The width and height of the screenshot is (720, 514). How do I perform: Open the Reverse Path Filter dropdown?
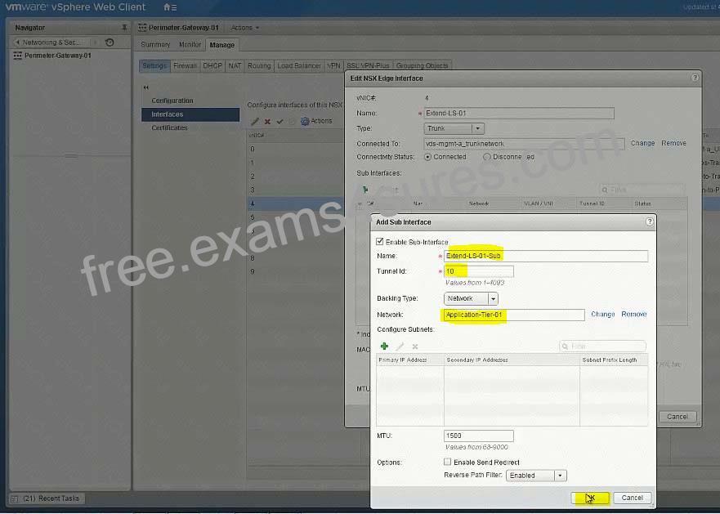536,476
